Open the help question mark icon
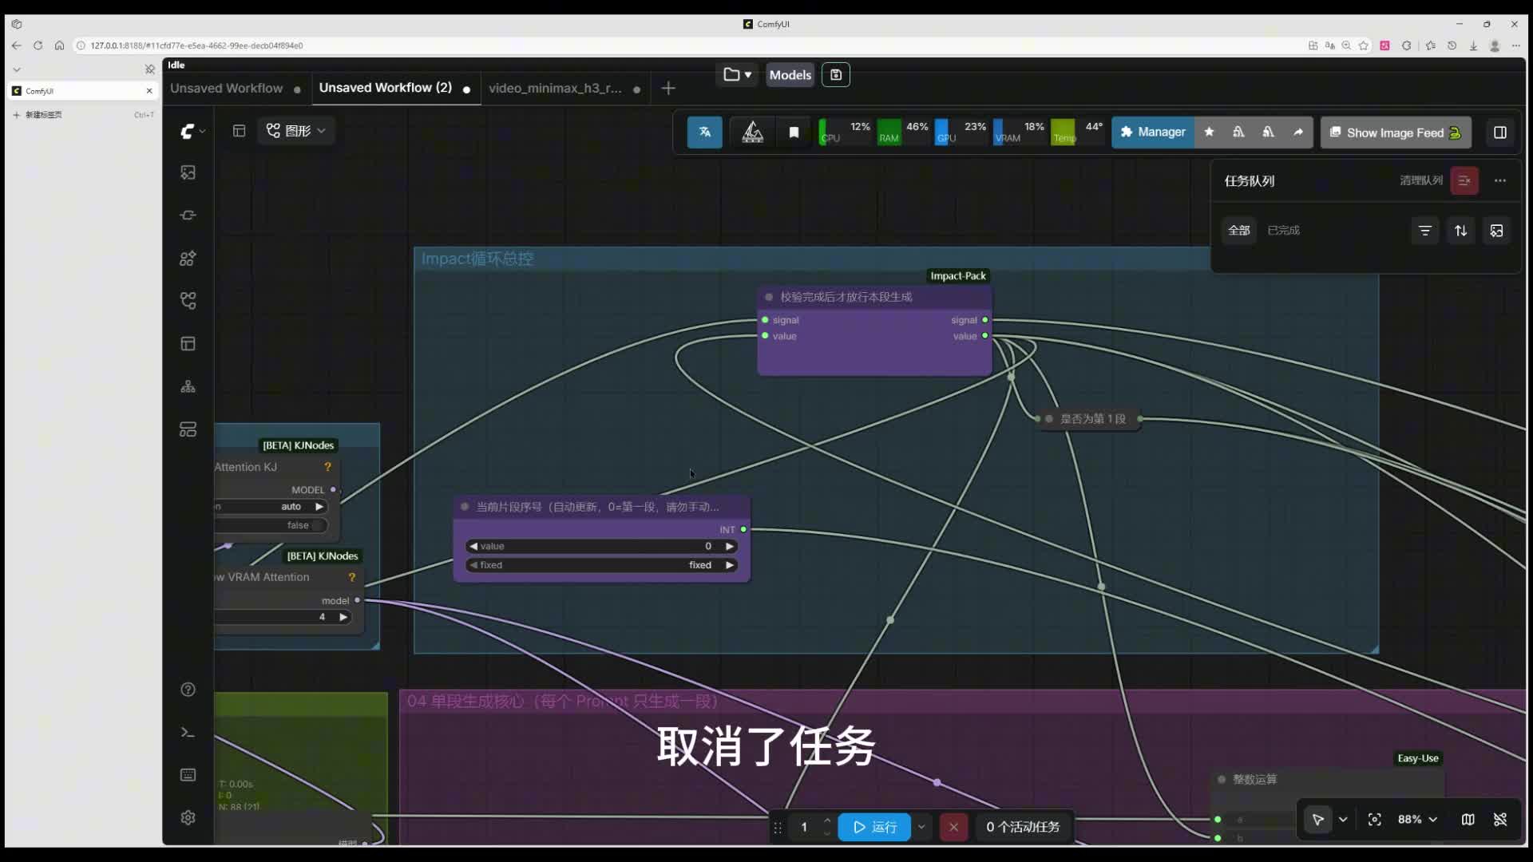Viewport: 1533px width, 862px height. (188, 690)
